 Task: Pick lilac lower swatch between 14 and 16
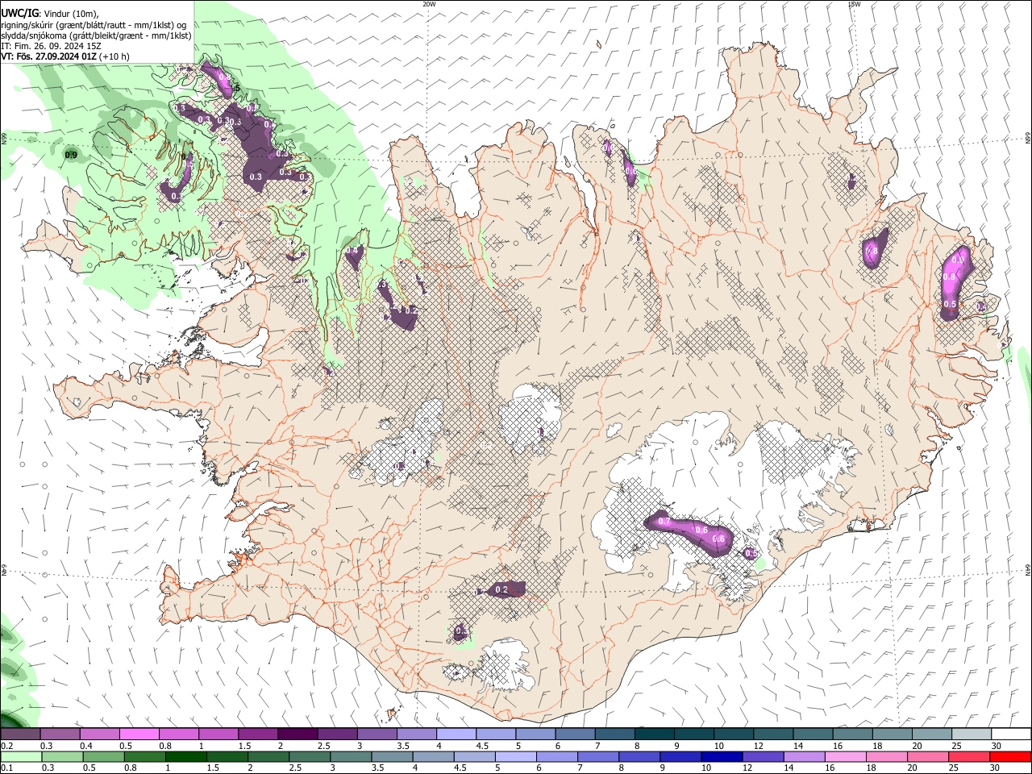click(x=803, y=756)
